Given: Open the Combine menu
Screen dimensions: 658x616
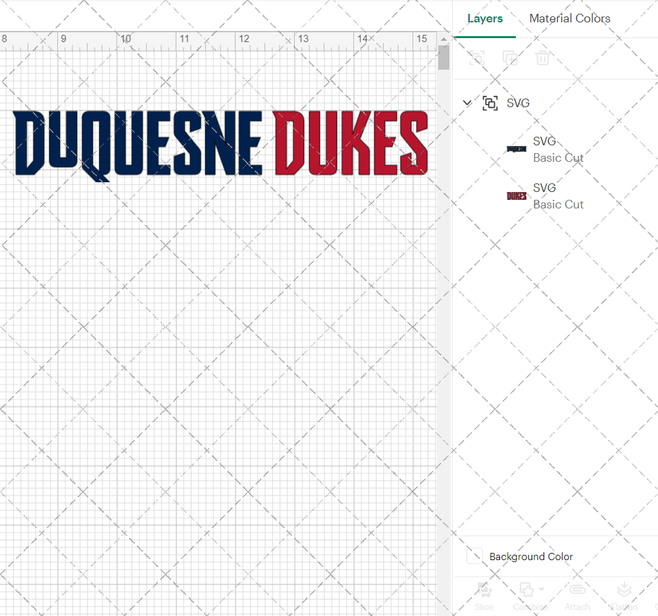Looking at the screenshot, I should coord(530,596).
